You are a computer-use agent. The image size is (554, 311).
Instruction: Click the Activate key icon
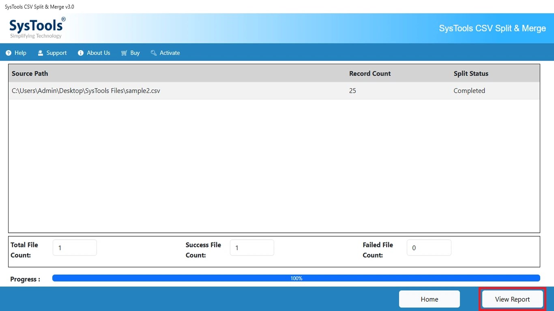click(x=153, y=53)
